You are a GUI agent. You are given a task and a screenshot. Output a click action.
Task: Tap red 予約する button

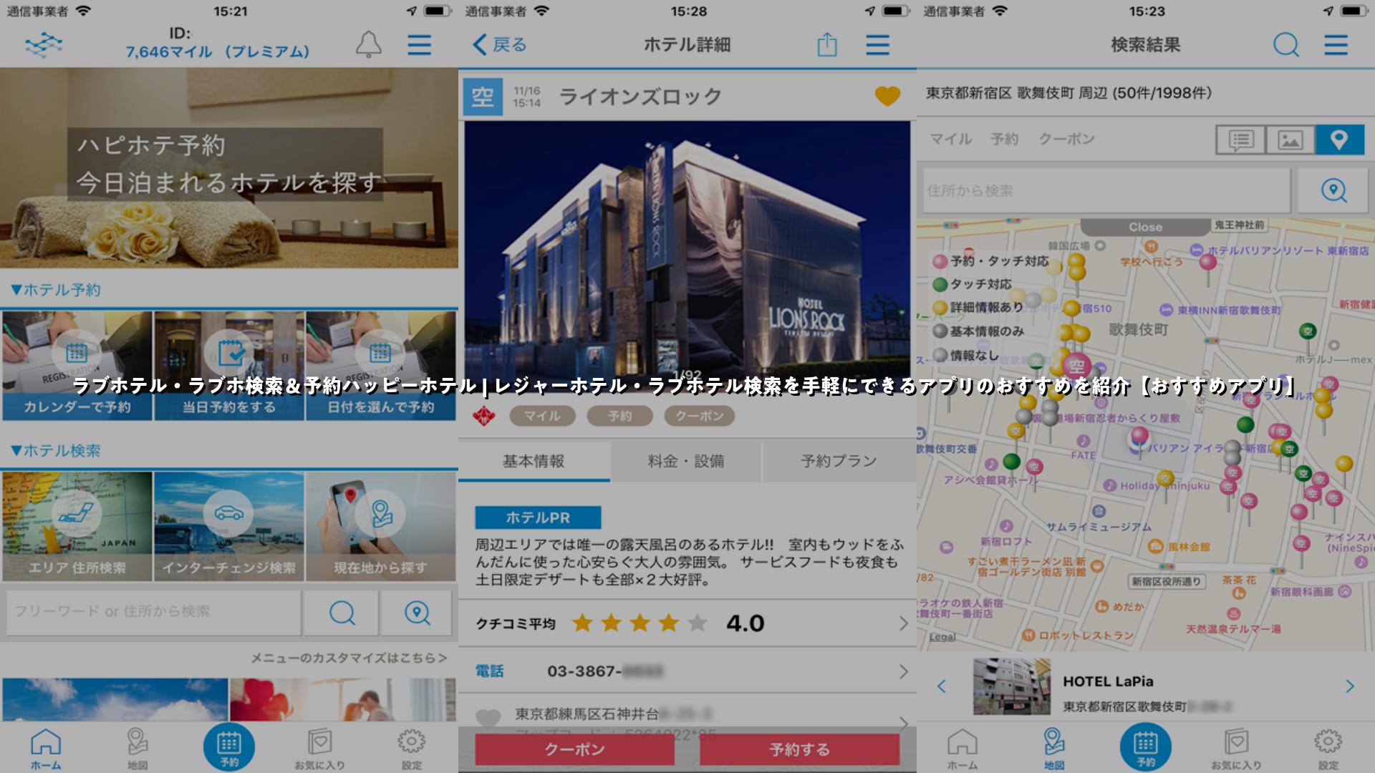pos(799,749)
